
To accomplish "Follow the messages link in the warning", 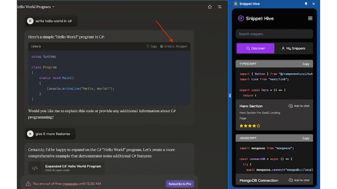I will point(70,184).
